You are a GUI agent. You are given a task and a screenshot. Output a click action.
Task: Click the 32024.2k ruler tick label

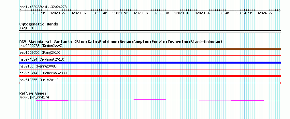[x=265, y=13]
